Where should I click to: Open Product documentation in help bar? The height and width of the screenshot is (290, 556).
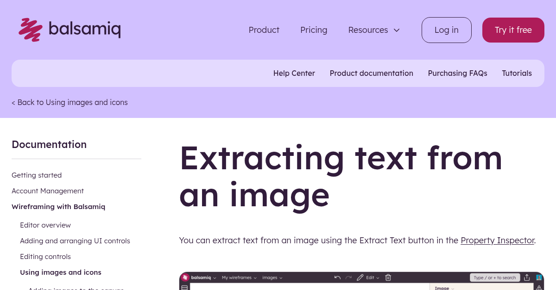coord(371,73)
